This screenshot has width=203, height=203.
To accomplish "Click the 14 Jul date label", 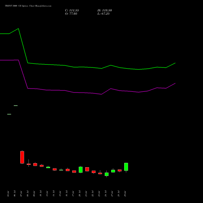I will pos(54,194).
